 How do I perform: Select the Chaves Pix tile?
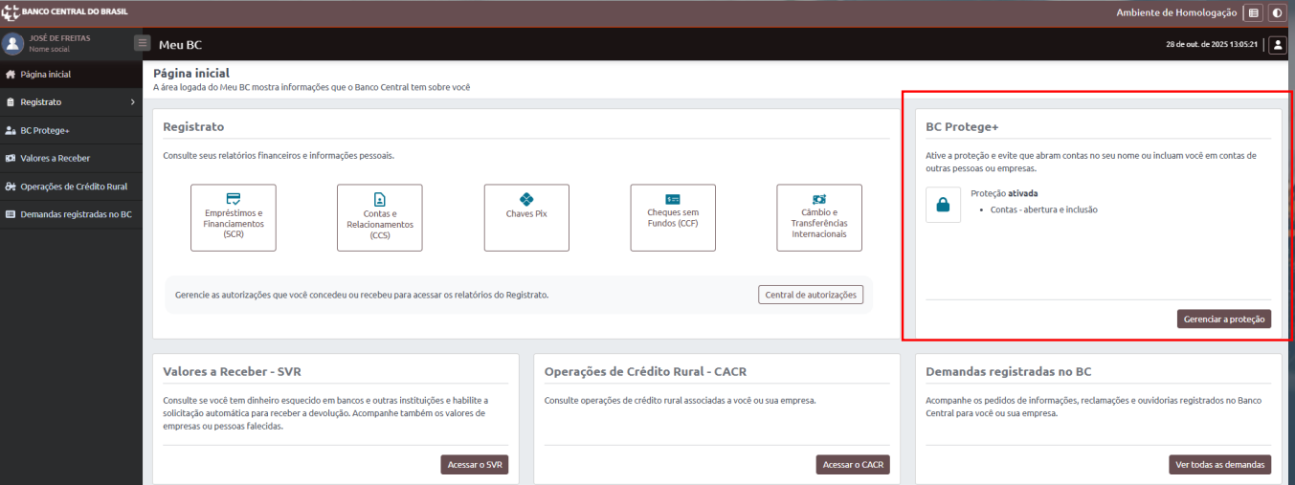(x=525, y=217)
